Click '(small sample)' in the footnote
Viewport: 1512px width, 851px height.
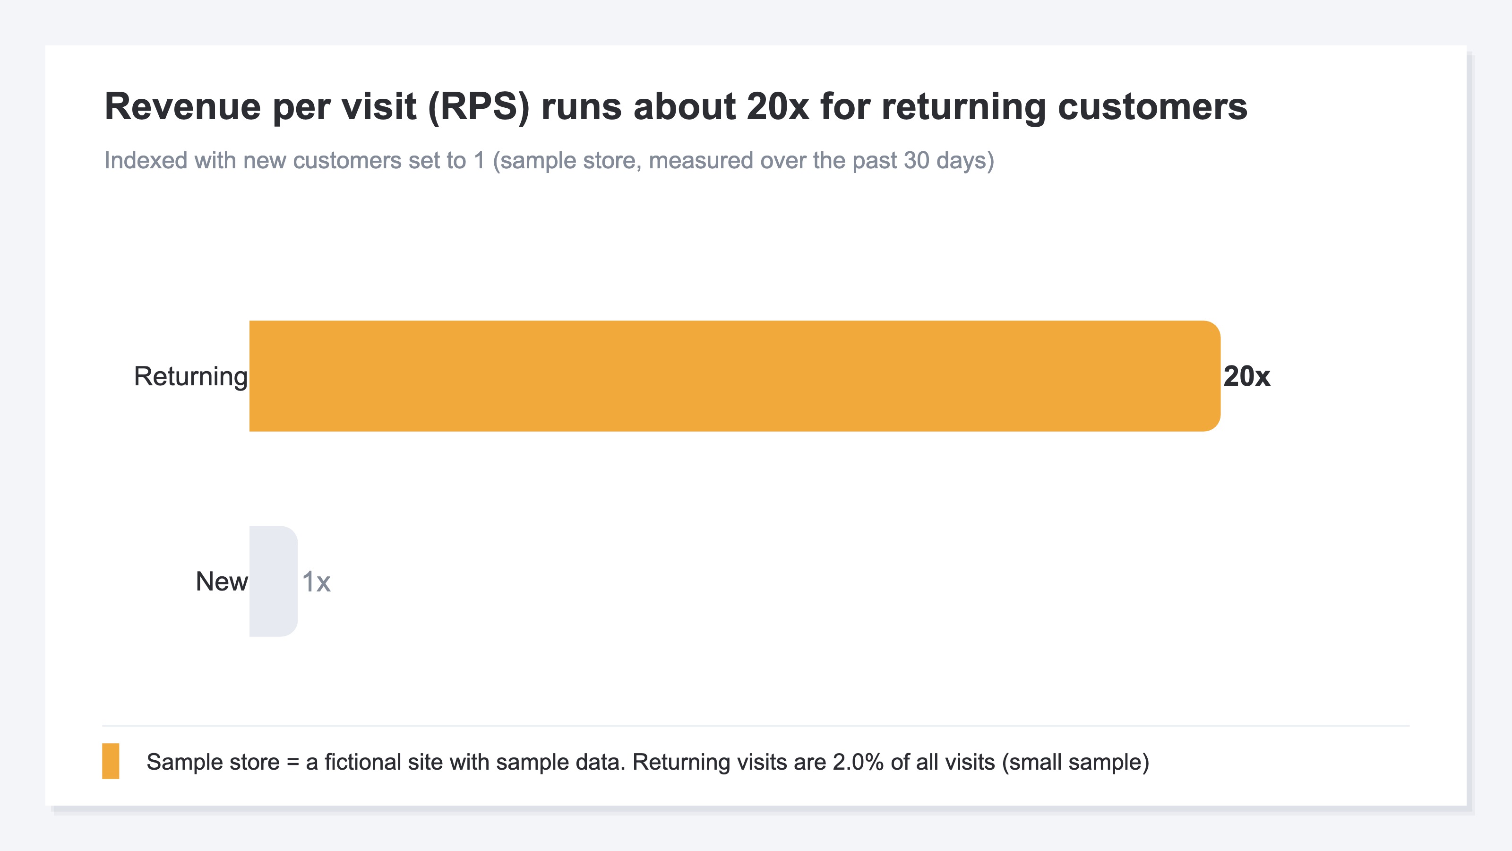click(1075, 762)
